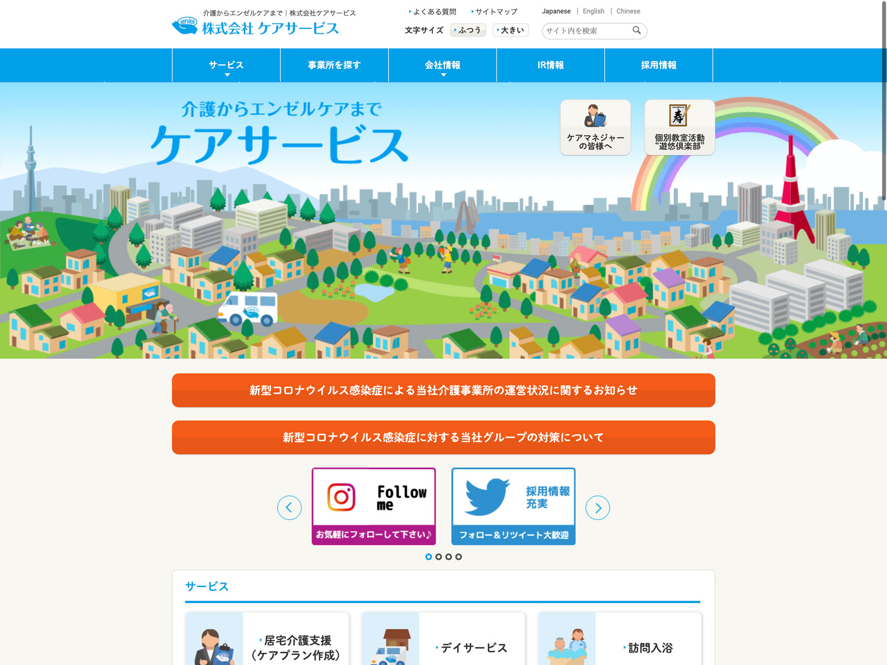Select the second carousel page dot
The image size is (887, 665).
point(439,557)
